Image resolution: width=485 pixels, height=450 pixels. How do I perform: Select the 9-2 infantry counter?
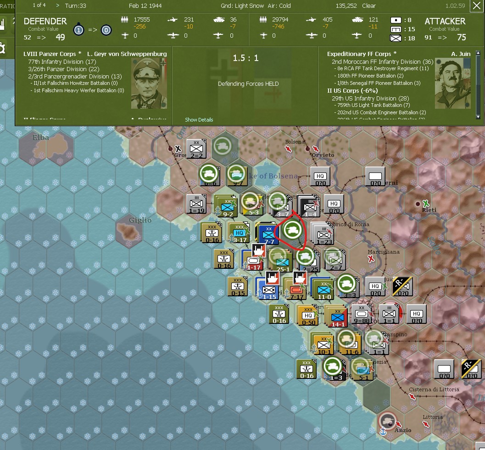coord(227,206)
